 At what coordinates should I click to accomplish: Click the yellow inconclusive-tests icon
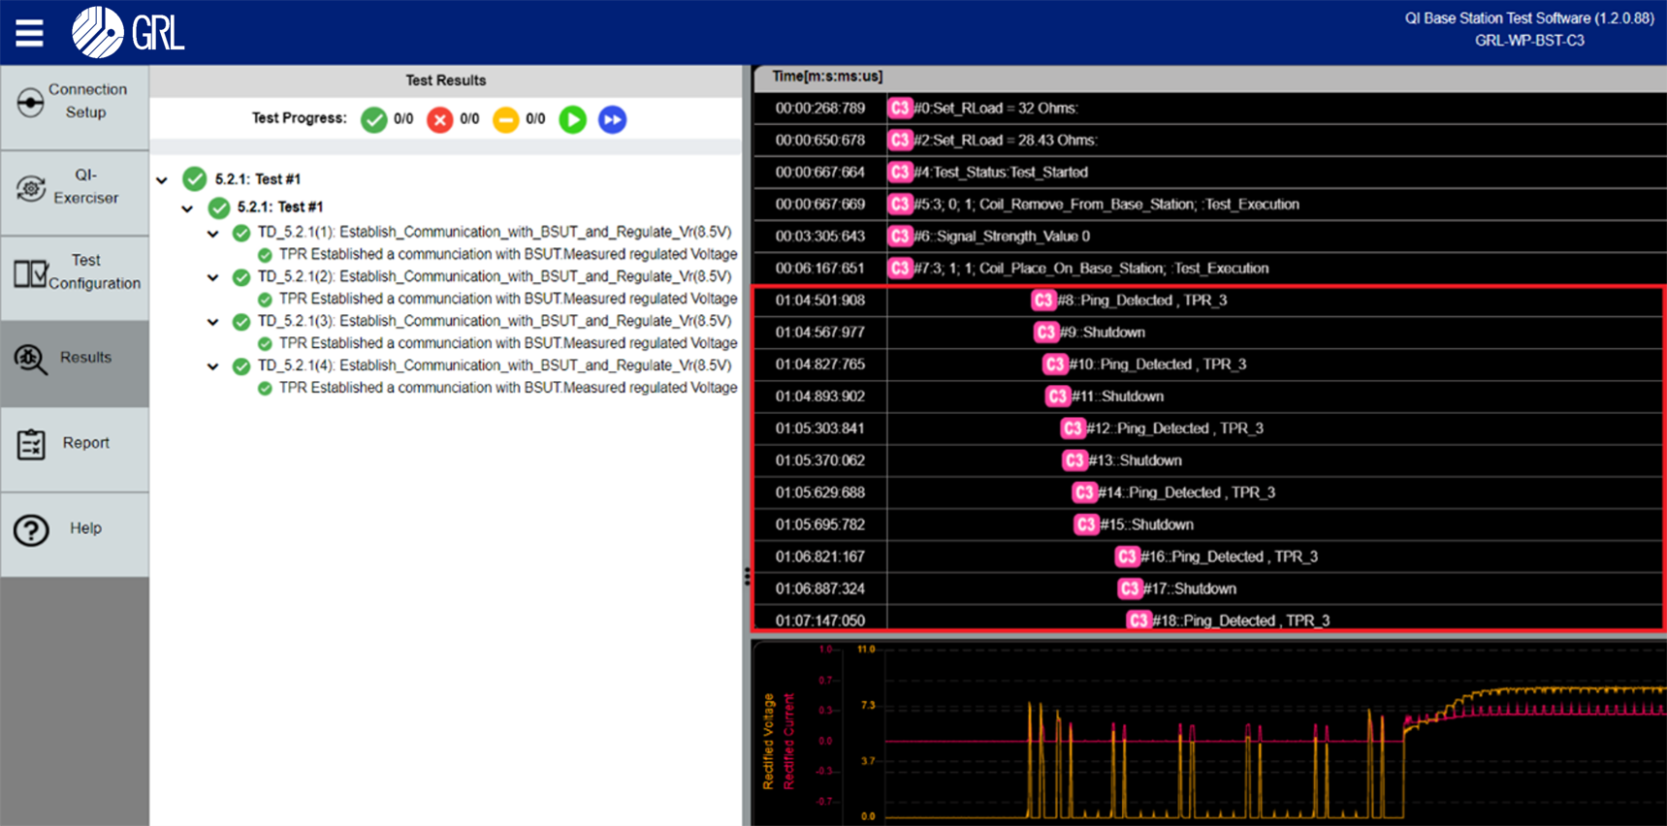[x=505, y=120]
